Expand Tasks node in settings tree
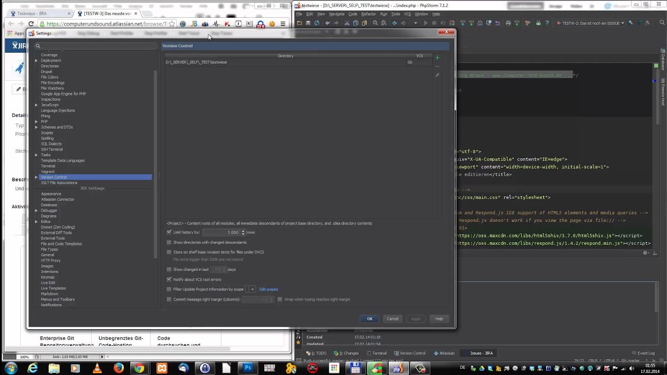 click(x=36, y=155)
